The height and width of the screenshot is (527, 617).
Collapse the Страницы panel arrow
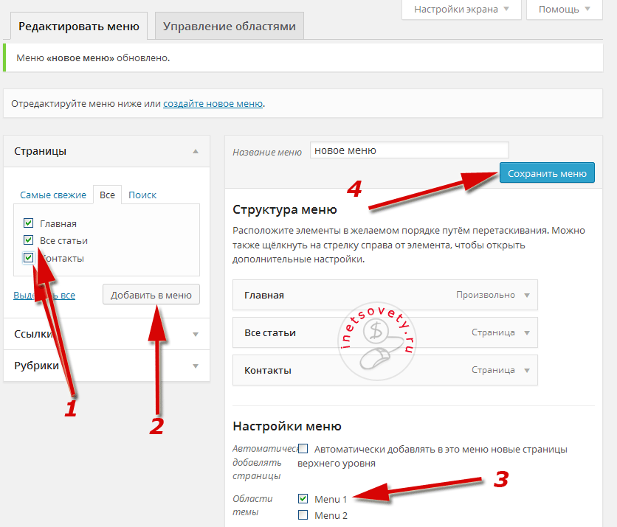[196, 151]
